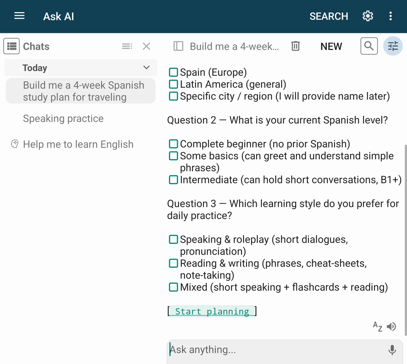
Task: Click the chat list icon beside Chats
Action: click(x=11, y=46)
